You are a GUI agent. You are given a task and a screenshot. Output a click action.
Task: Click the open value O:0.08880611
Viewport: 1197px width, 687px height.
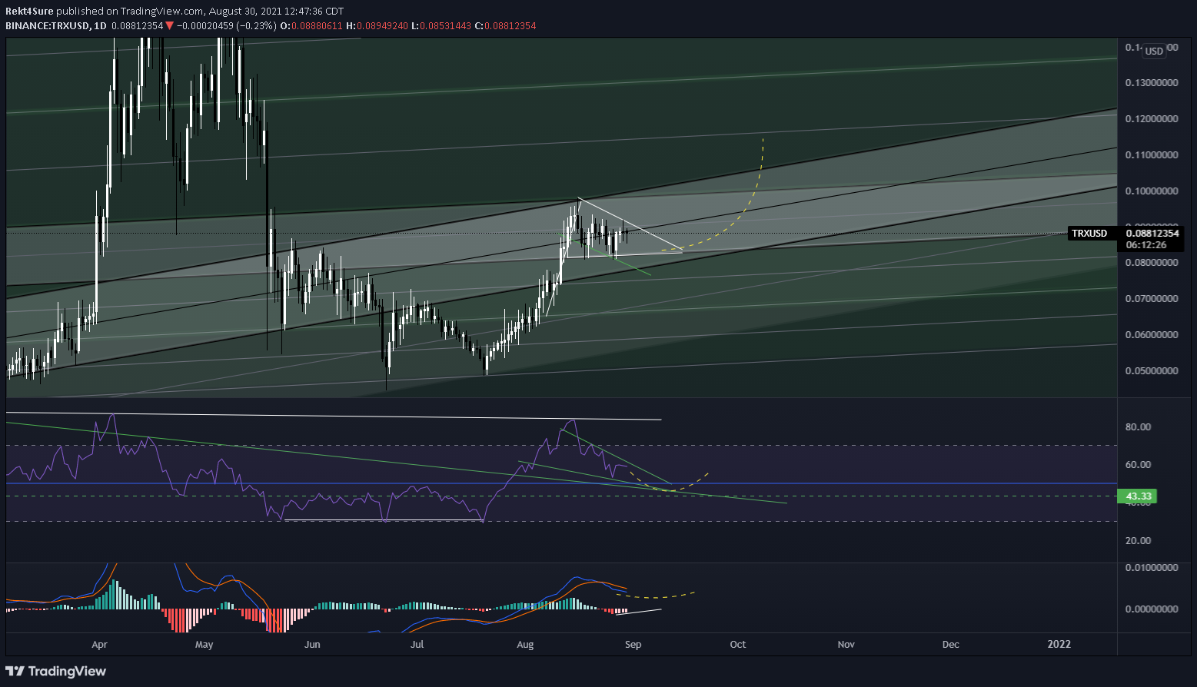coord(311,25)
